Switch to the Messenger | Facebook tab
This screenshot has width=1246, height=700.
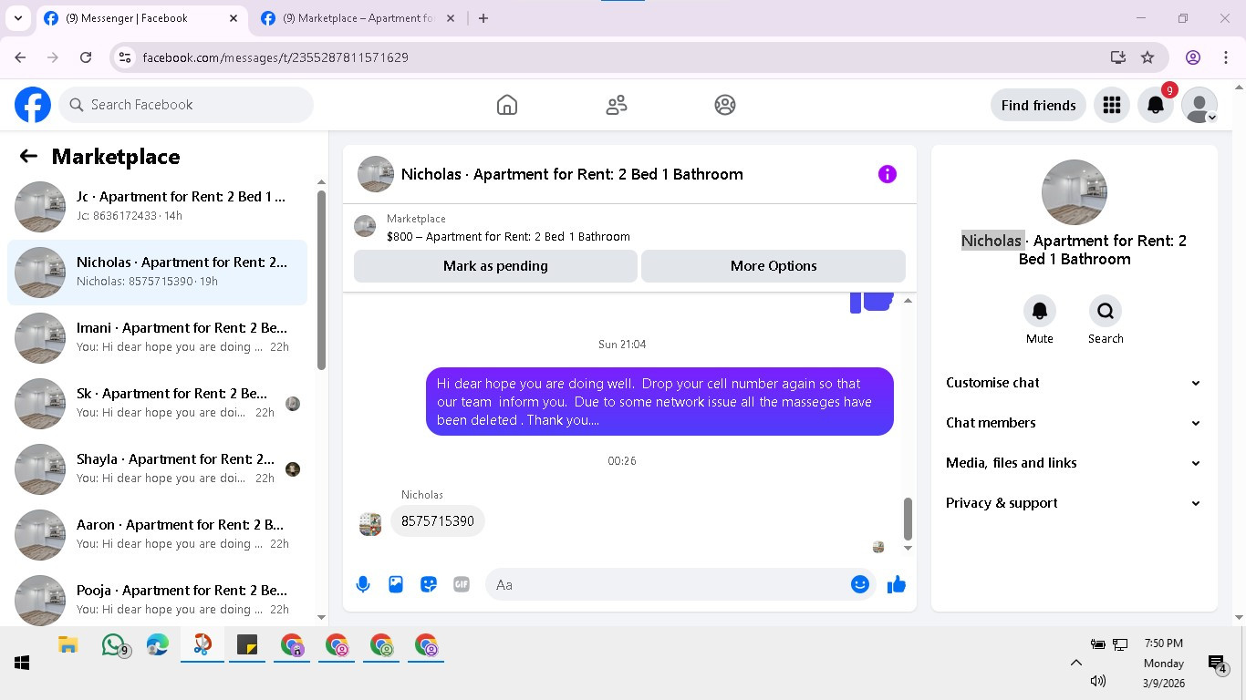coord(141,18)
